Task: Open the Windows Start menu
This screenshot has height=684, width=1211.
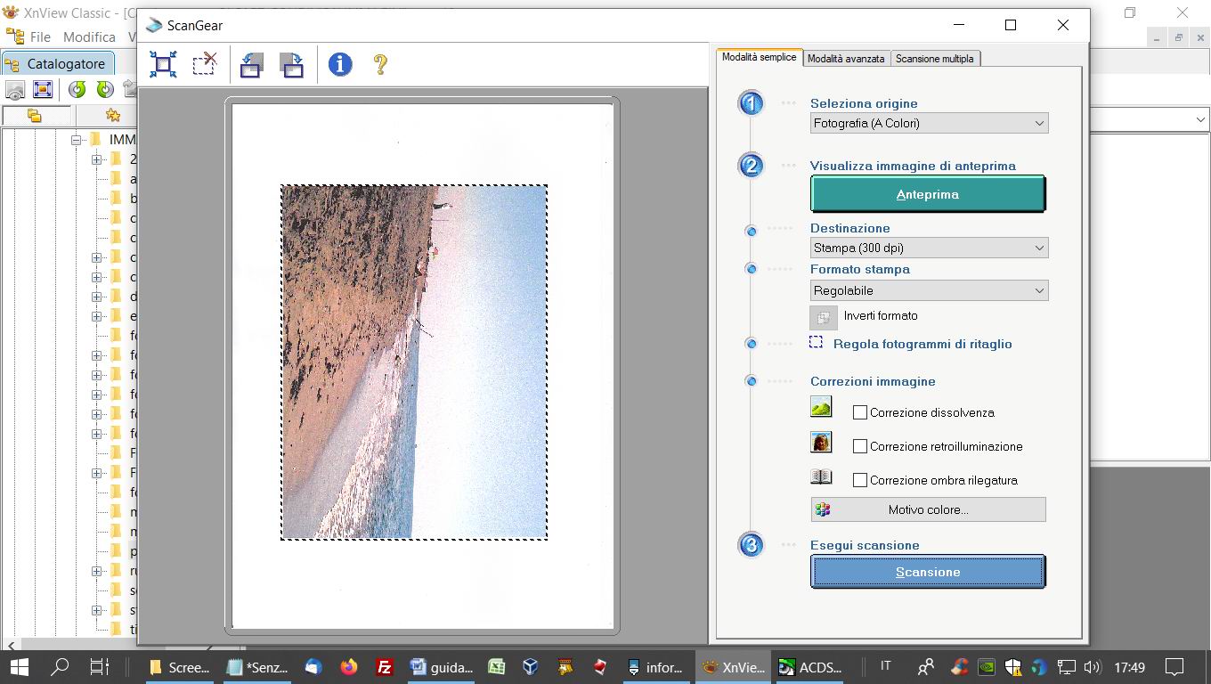Action: pos(20,666)
